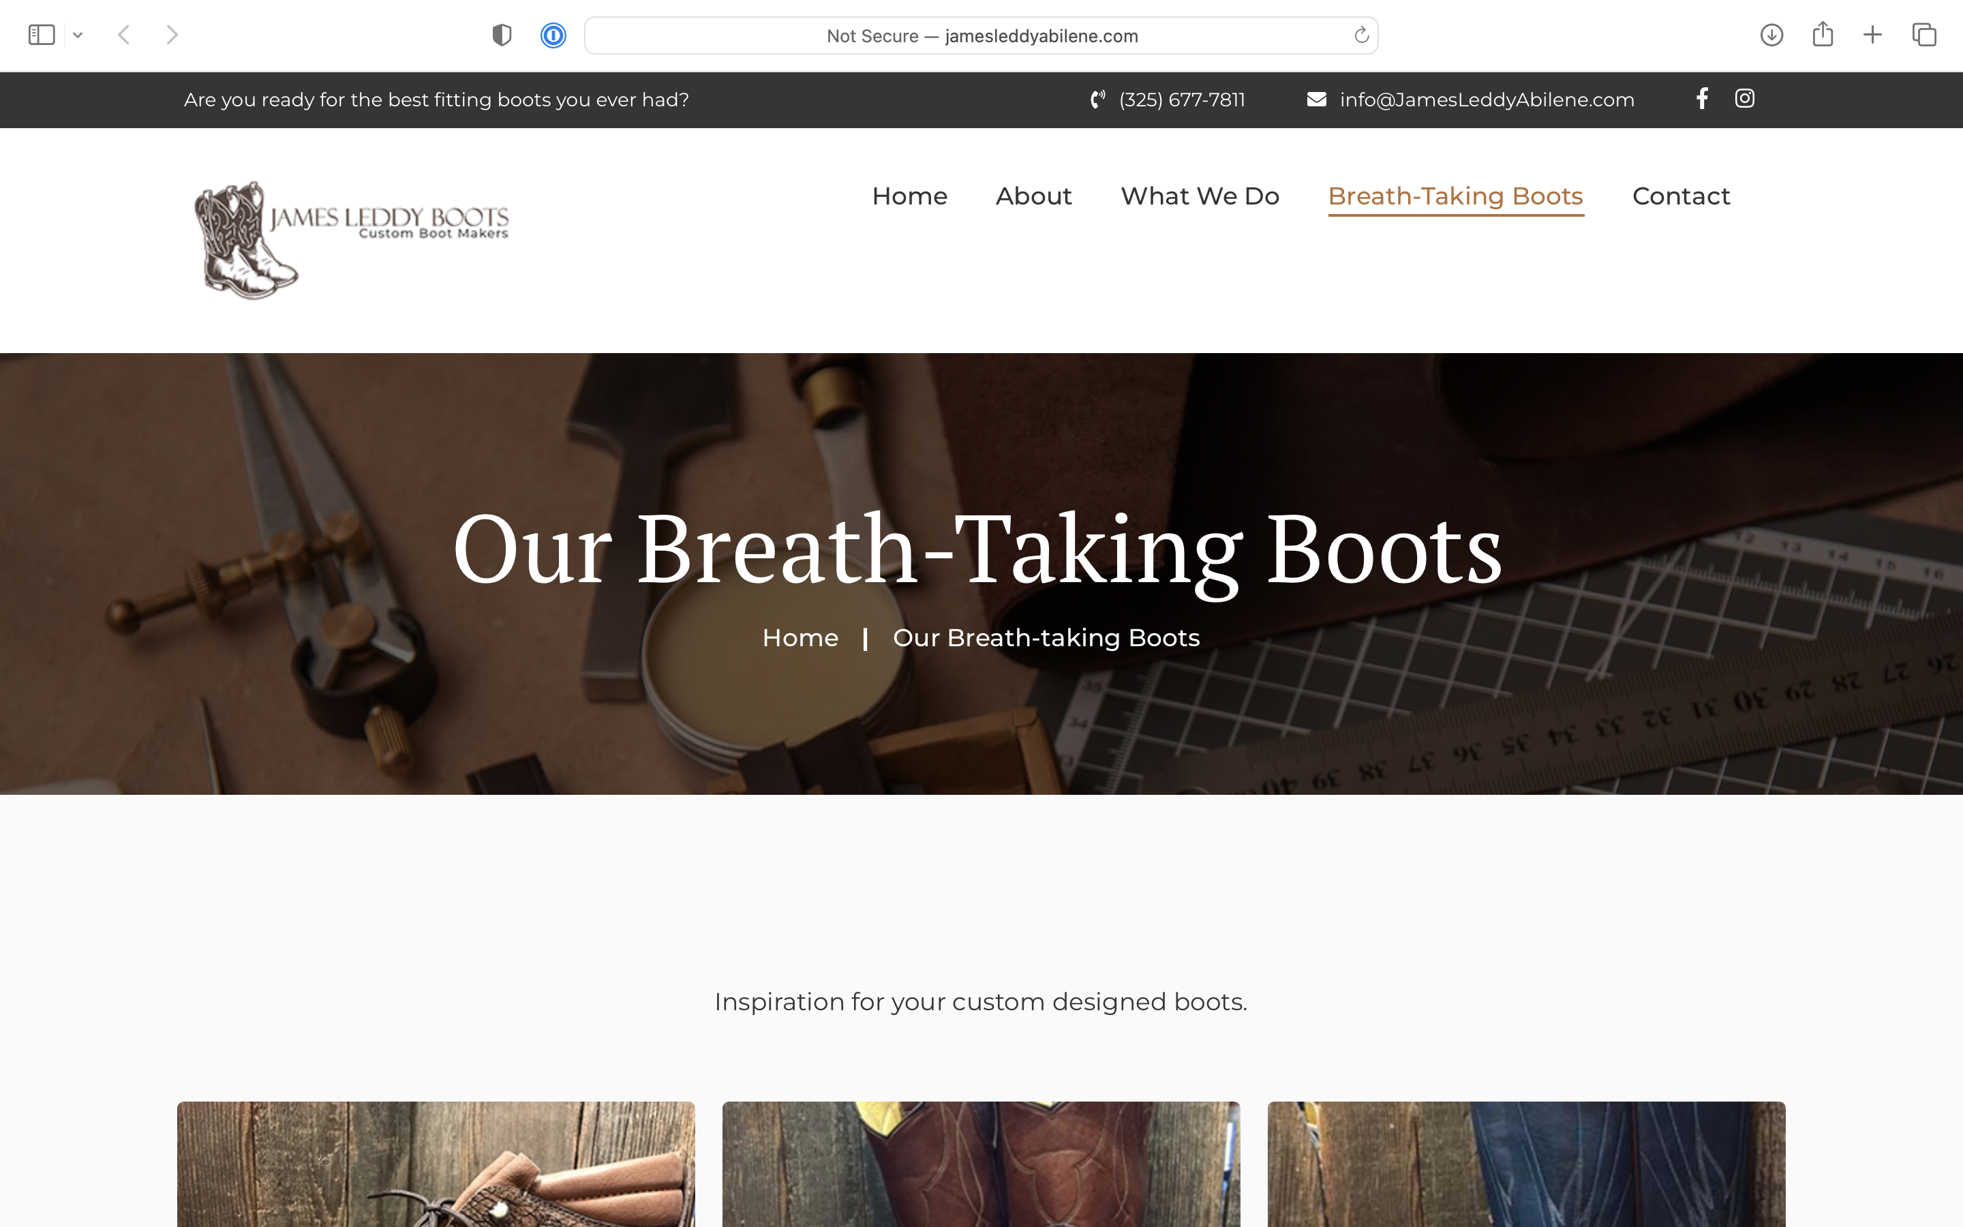Toggle the Safari sidebar icon

pos(42,35)
